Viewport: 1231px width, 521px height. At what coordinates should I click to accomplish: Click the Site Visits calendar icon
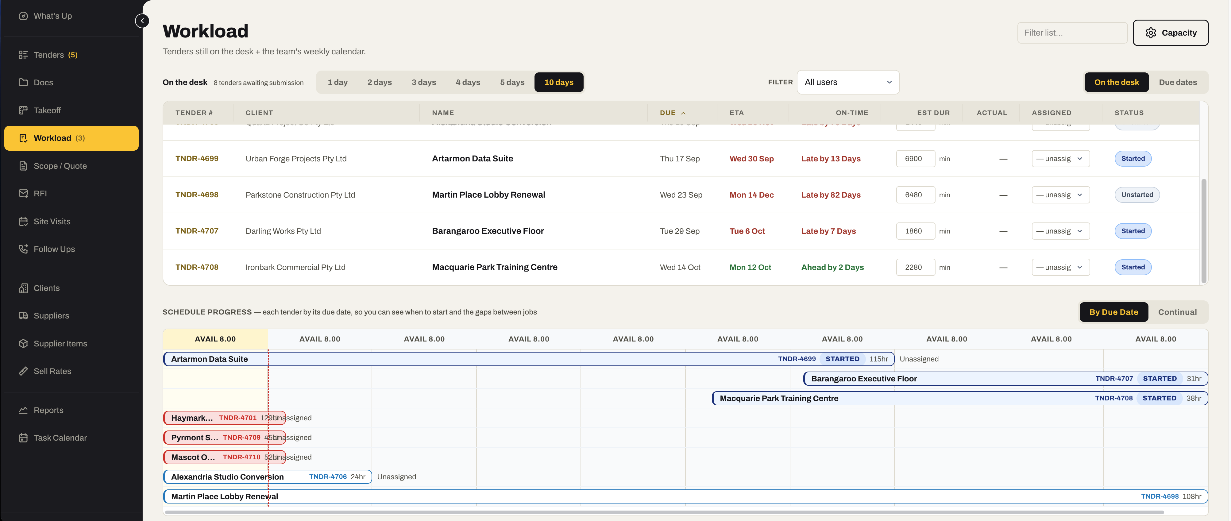pos(23,221)
